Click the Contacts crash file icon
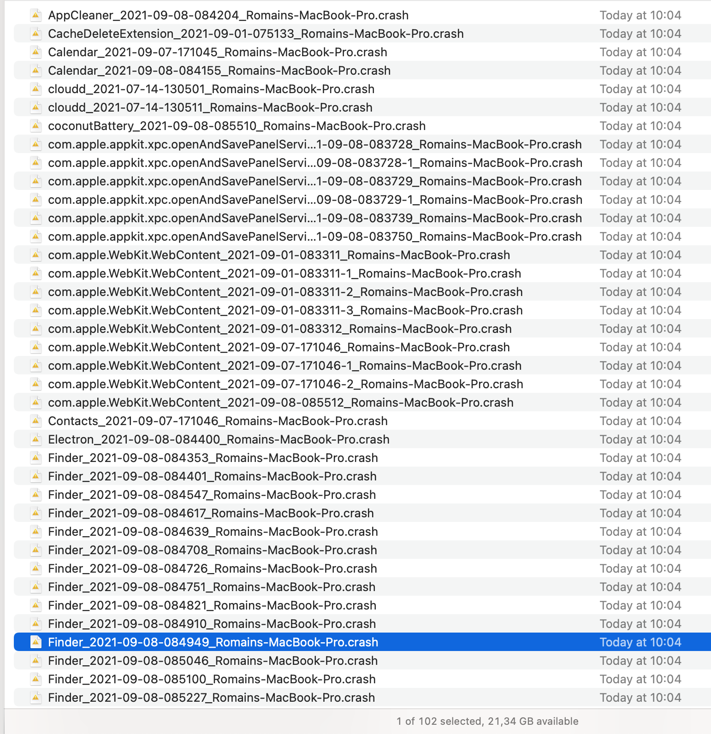This screenshot has width=711, height=734. pyautogui.click(x=36, y=421)
